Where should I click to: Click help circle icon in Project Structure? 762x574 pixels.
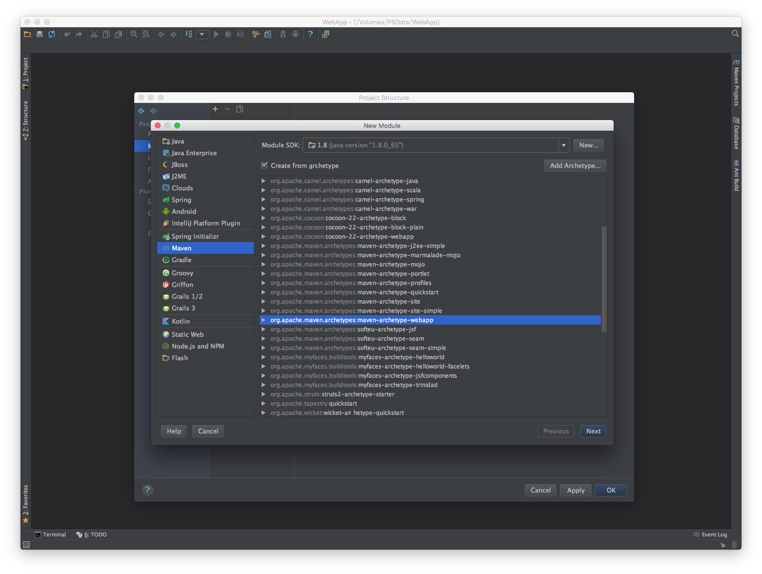147,490
